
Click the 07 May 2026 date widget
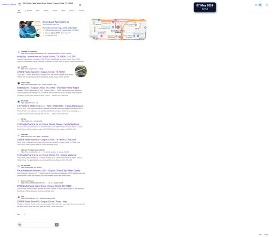tap(205, 7)
